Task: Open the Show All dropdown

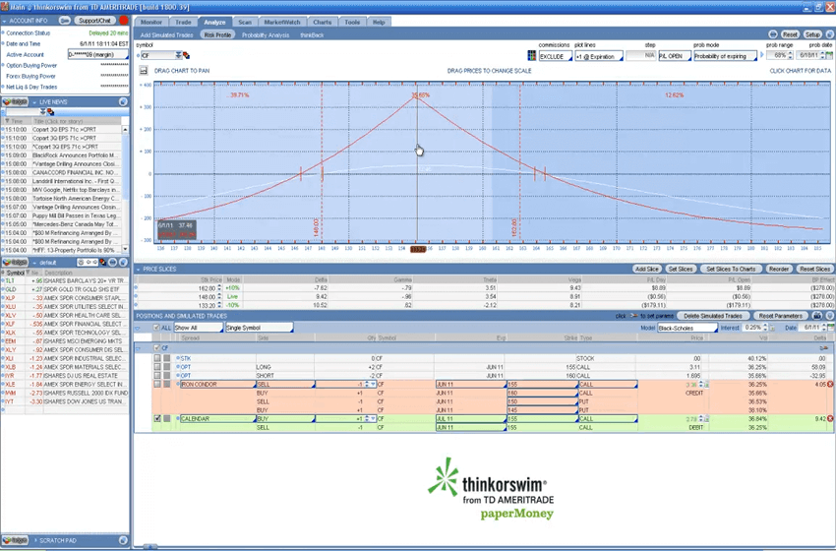Action: click(199, 328)
